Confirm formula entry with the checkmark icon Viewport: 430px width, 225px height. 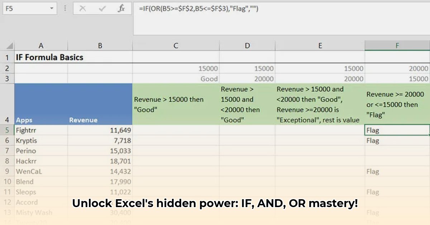point(102,8)
